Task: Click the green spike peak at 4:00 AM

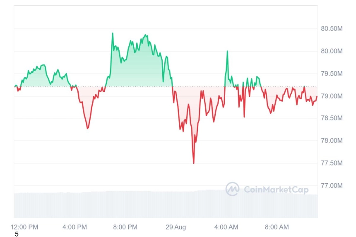Action: (227, 51)
